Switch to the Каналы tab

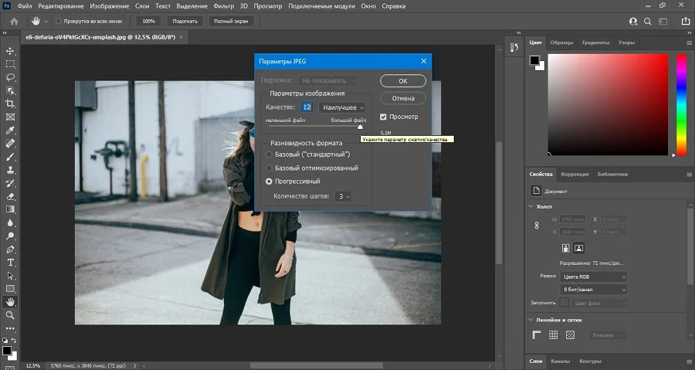tap(561, 362)
